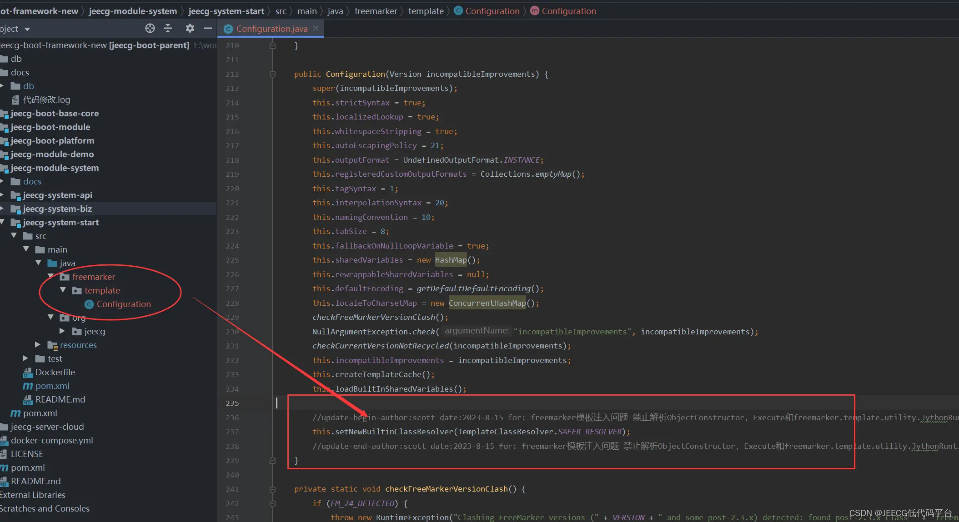Viewport: 959px width, 522px height.
Task: Click the Split editor icon in toolbar
Action: tap(168, 28)
